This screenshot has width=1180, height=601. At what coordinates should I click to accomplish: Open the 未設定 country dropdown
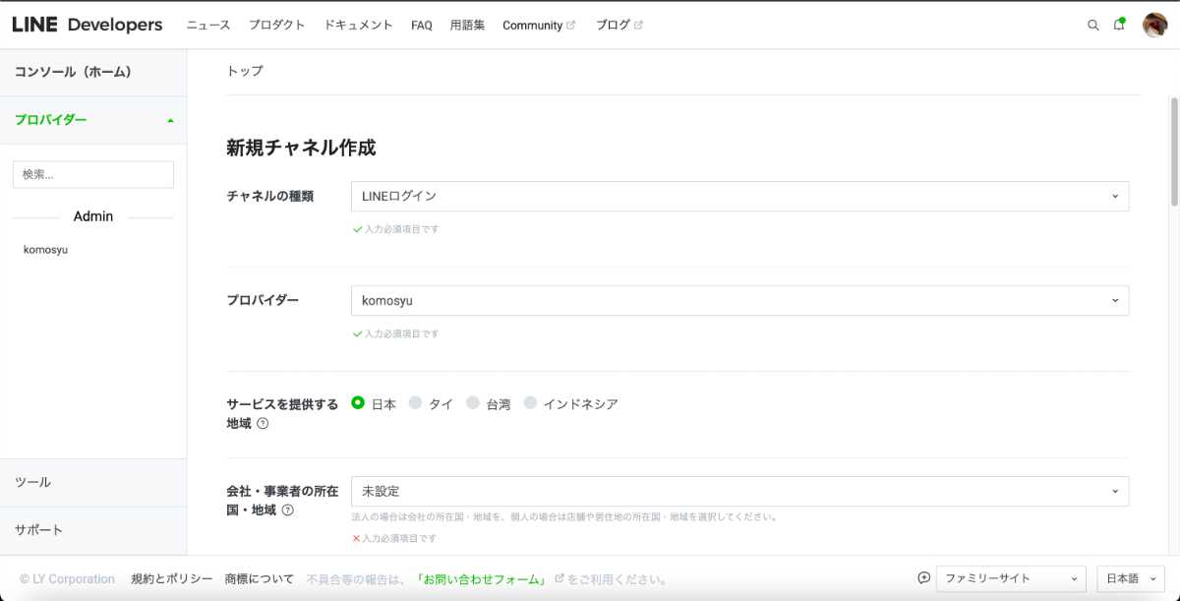click(x=739, y=491)
